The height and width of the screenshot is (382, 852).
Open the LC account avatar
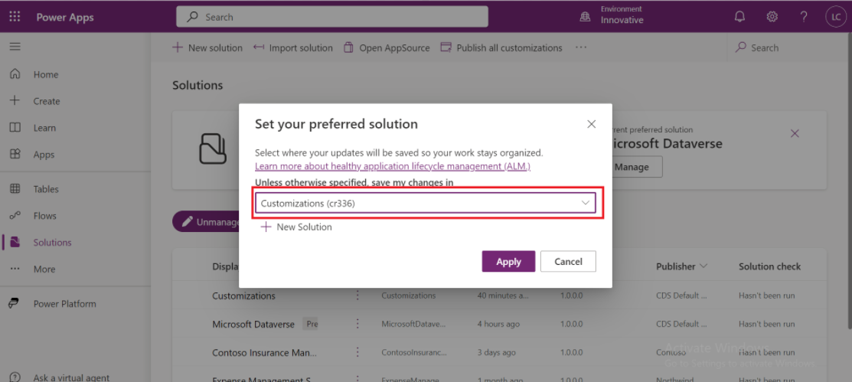(x=834, y=17)
